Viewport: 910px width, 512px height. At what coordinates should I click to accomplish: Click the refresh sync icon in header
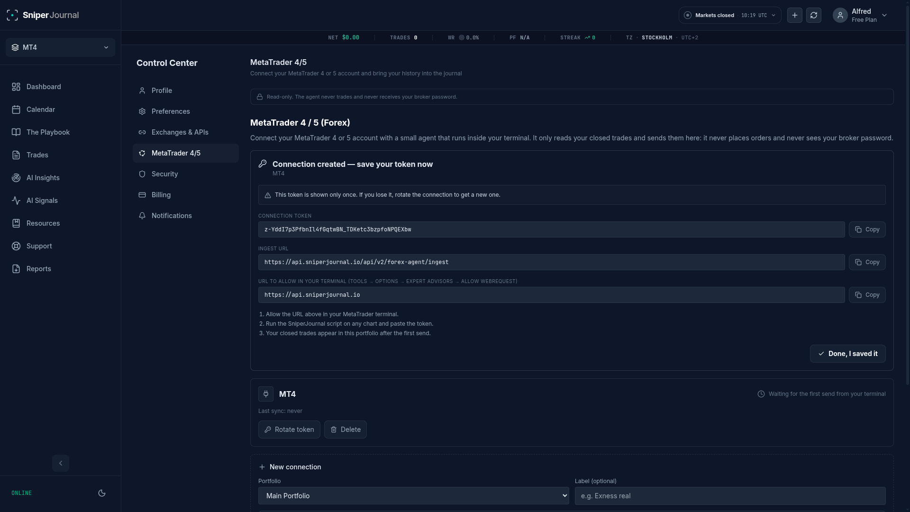pyautogui.click(x=814, y=15)
